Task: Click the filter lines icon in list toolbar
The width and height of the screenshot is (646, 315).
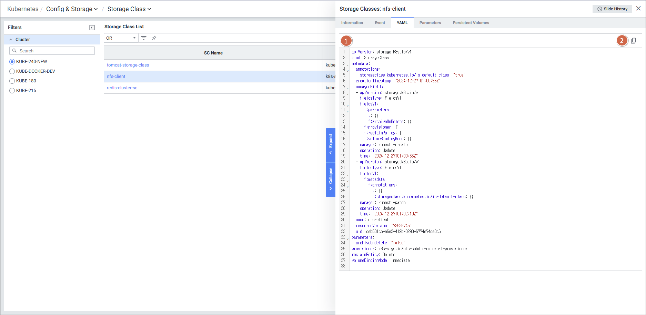Action: tap(144, 38)
